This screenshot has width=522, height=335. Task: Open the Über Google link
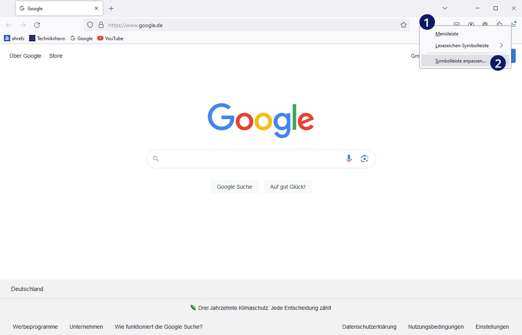pos(25,56)
